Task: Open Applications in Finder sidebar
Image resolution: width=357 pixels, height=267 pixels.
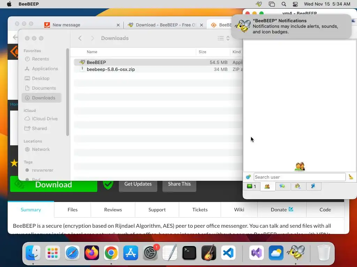Action: click(41, 68)
